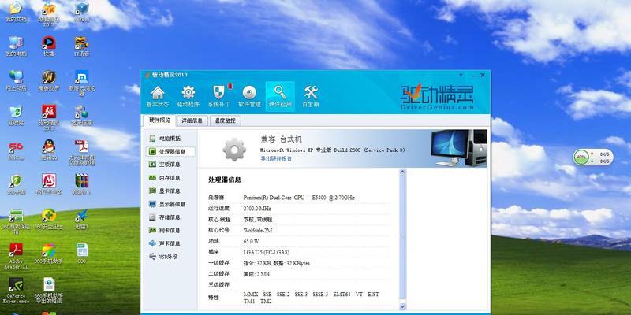The image size is (631, 315).
Task: Open the 软件管理 disc section
Action: pos(249,97)
